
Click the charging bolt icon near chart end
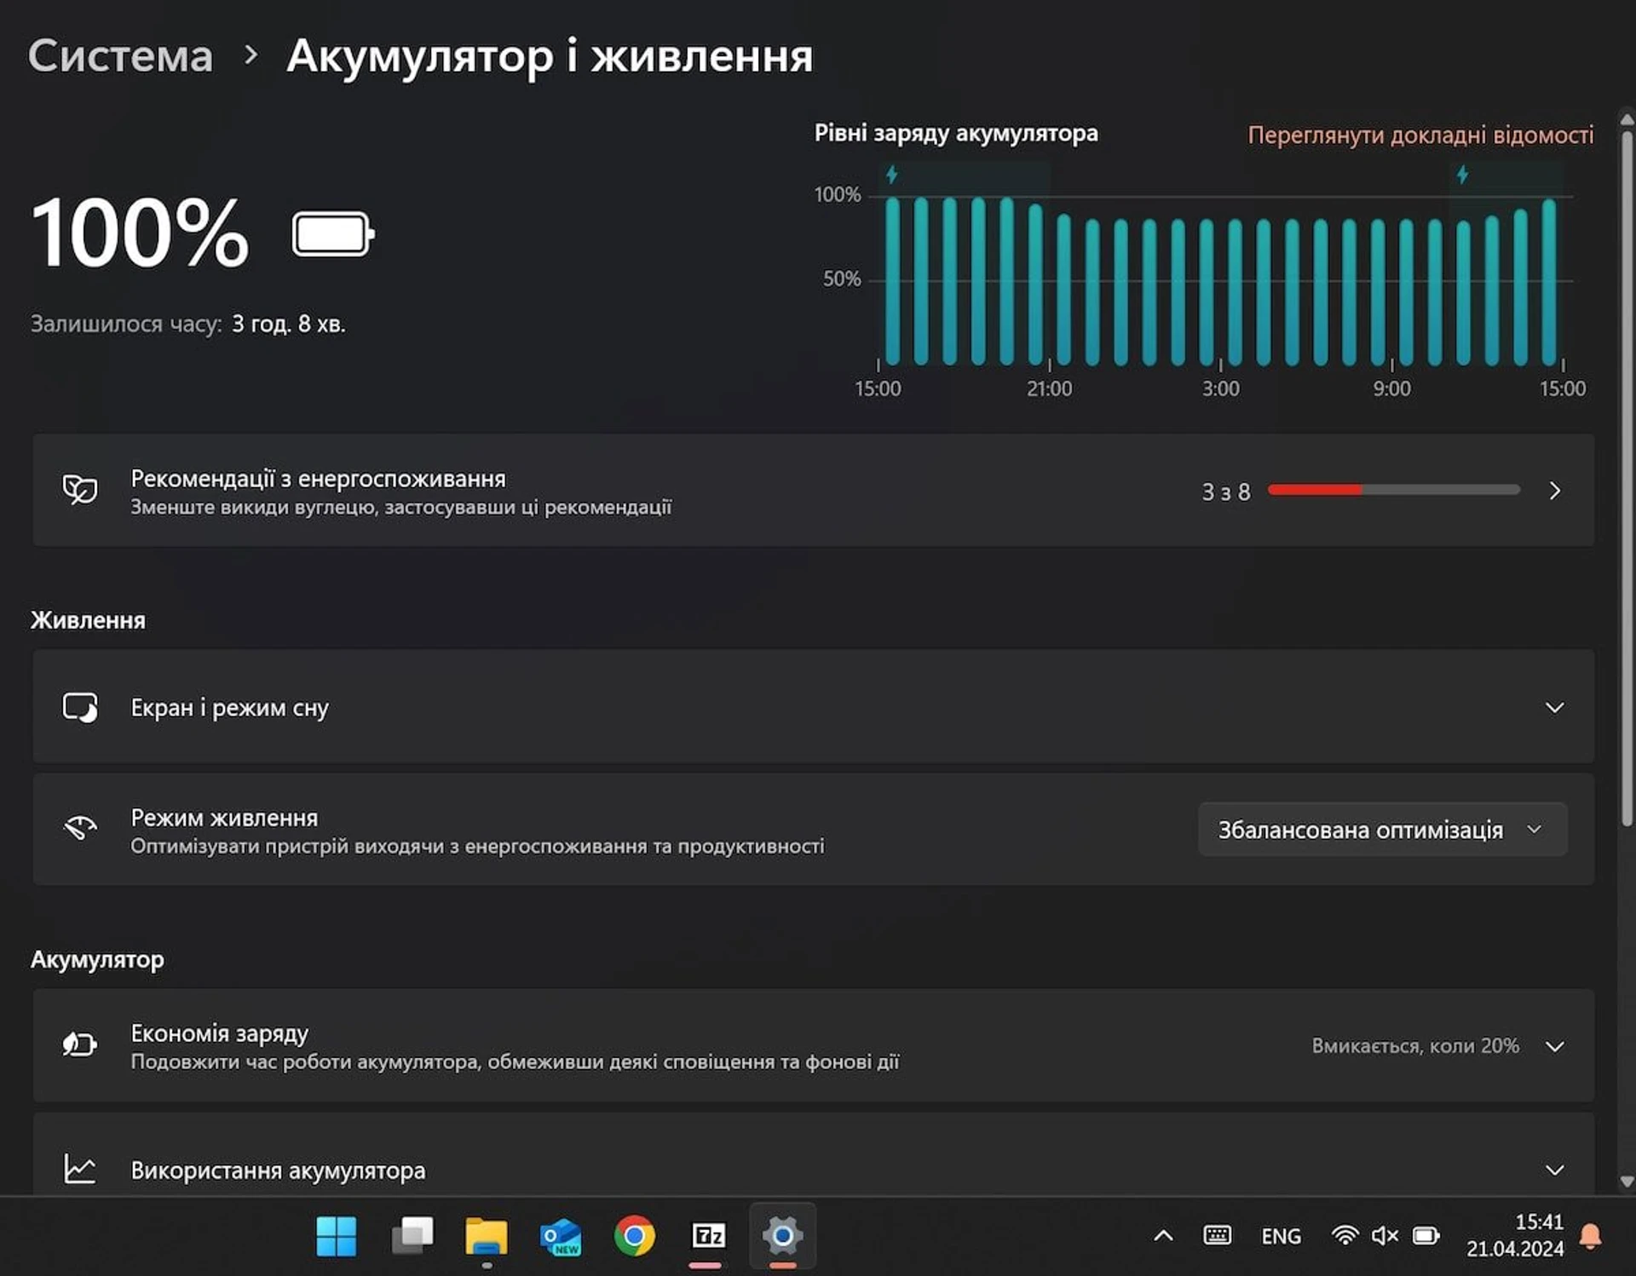click(x=1462, y=175)
